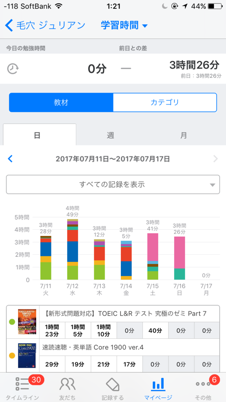This screenshot has width=226, height=402.
Task: Tap the 7/11 stacked bar
Action: (x=46, y=258)
